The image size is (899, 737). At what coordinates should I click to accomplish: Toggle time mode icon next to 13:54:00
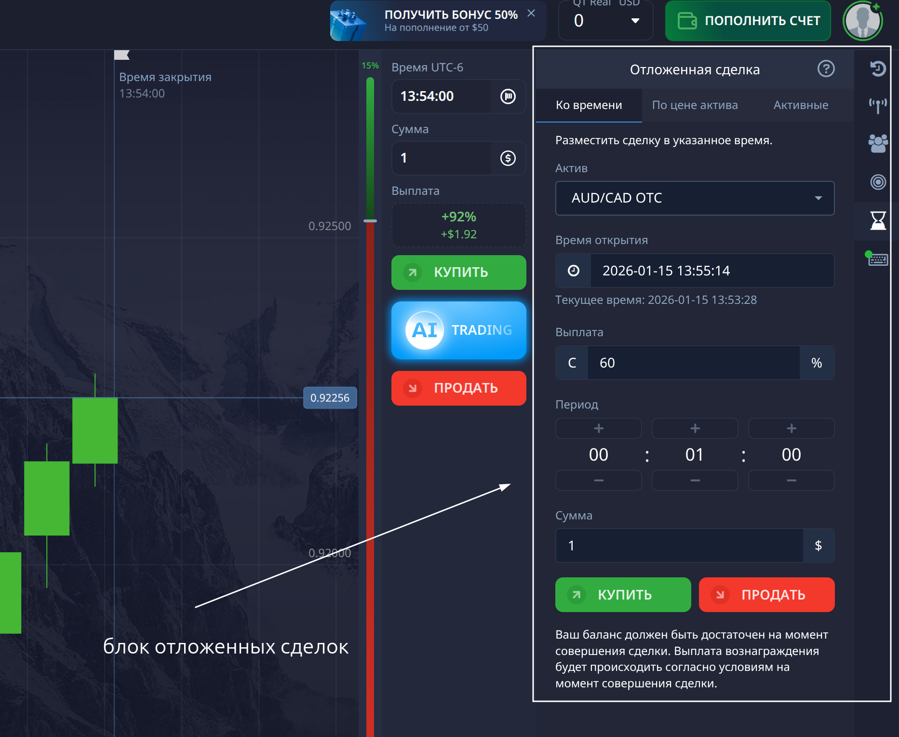click(x=508, y=96)
